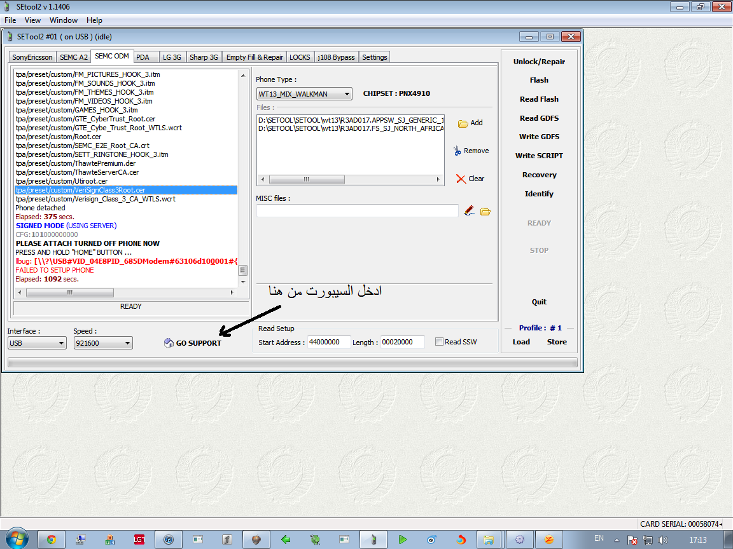733x549 pixels.
Task: Click the Action Center flag tray icon
Action: pos(632,539)
